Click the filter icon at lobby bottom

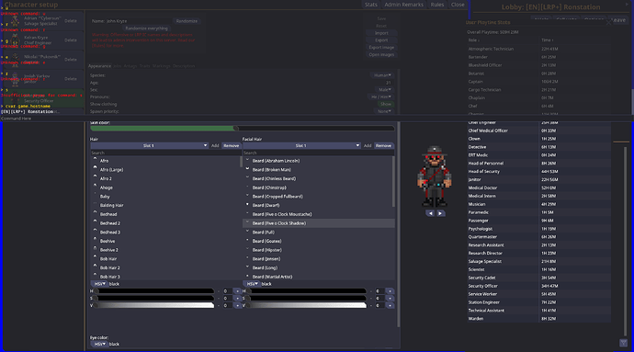[x=623, y=343]
